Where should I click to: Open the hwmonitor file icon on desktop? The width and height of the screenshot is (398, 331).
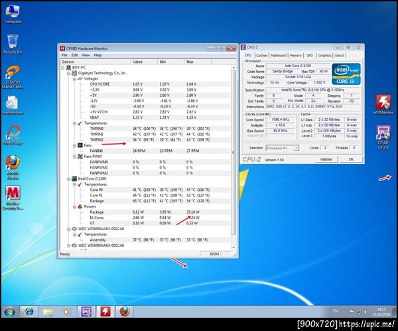click(13, 105)
